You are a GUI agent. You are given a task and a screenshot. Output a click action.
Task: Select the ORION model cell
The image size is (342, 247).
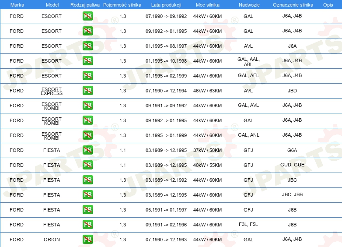click(52, 240)
